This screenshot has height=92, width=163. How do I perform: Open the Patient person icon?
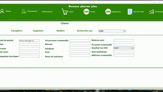tap(2, 11)
